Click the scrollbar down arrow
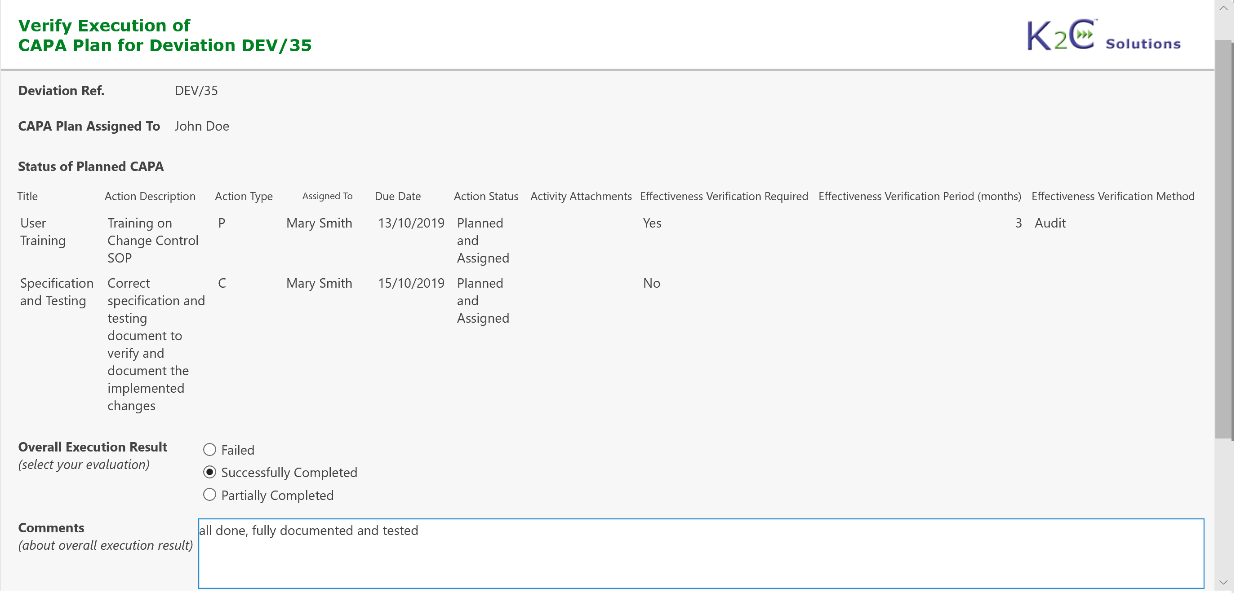 pos(1223,583)
